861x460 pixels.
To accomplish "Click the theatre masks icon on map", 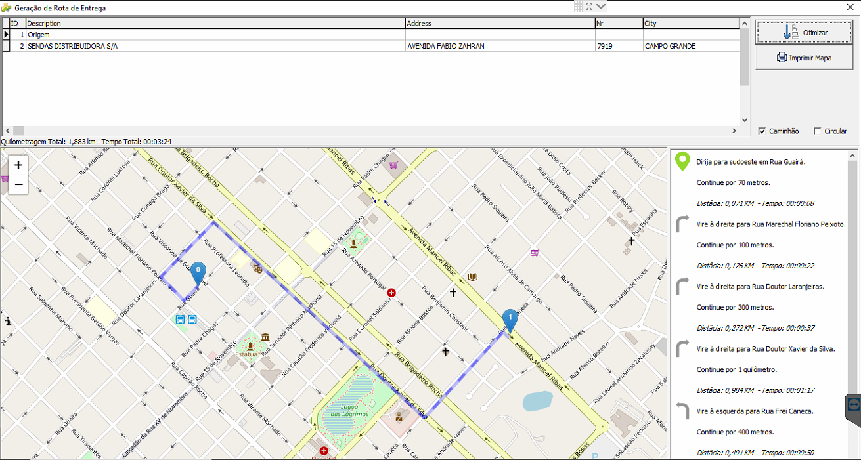I will click(257, 268).
